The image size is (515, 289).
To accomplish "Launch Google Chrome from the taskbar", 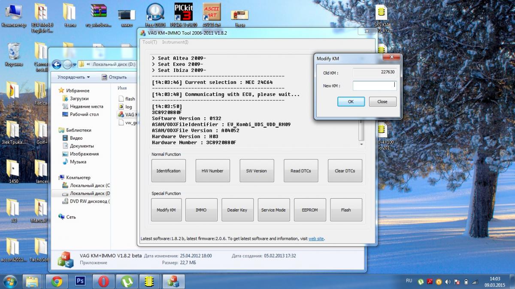I will tap(57, 281).
